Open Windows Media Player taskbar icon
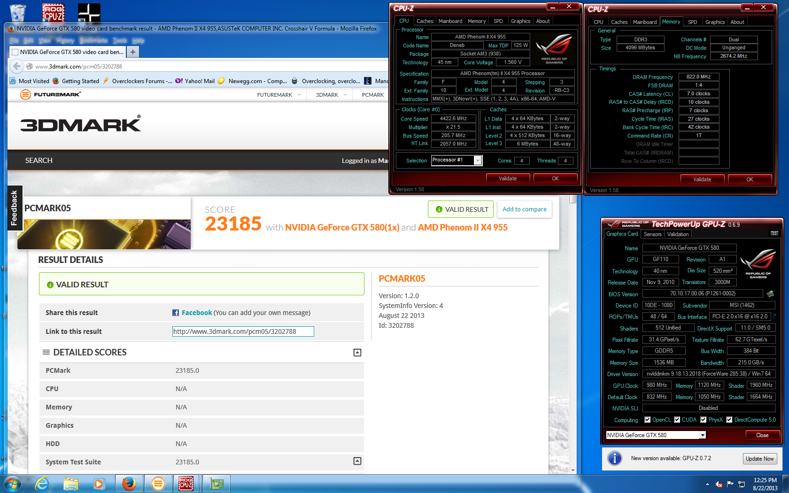This screenshot has height=493, width=789. pyautogui.click(x=99, y=484)
